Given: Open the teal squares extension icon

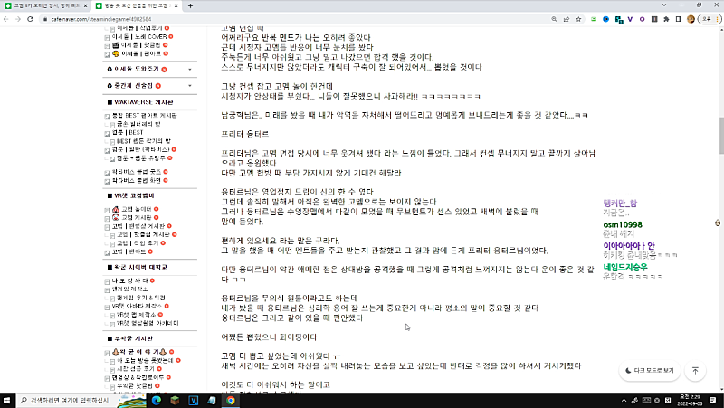Looking at the screenshot, I should [x=618, y=19].
